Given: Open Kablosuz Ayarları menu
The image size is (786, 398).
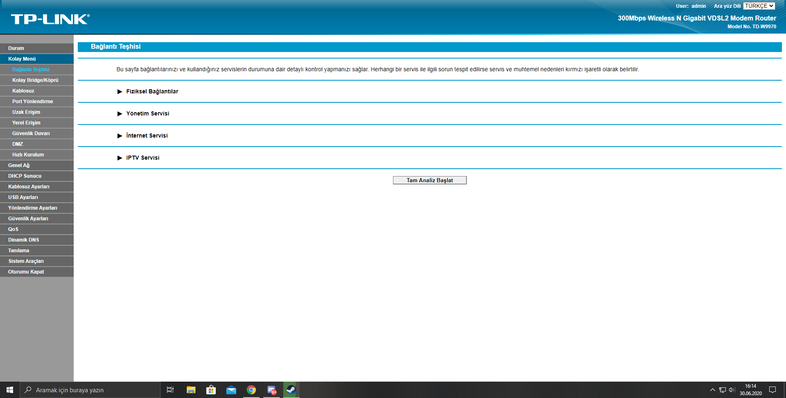Looking at the screenshot, I should point(37,187).
